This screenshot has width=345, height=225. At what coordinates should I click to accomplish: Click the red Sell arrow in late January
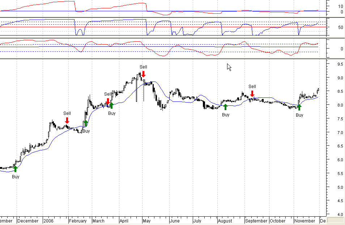(67, 120)
